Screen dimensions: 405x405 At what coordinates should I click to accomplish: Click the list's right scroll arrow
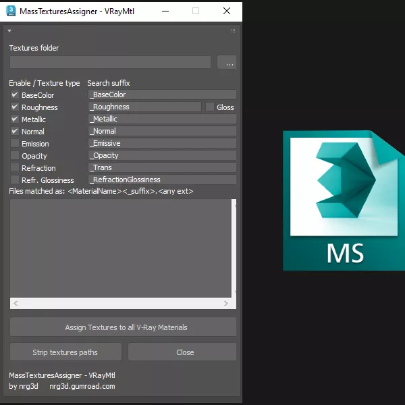226,303
